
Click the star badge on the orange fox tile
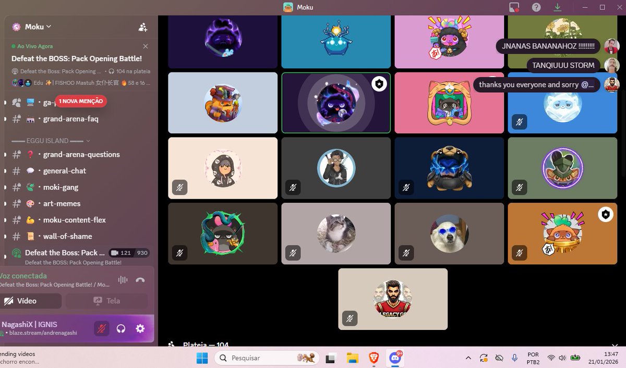[x=605, y=214]
